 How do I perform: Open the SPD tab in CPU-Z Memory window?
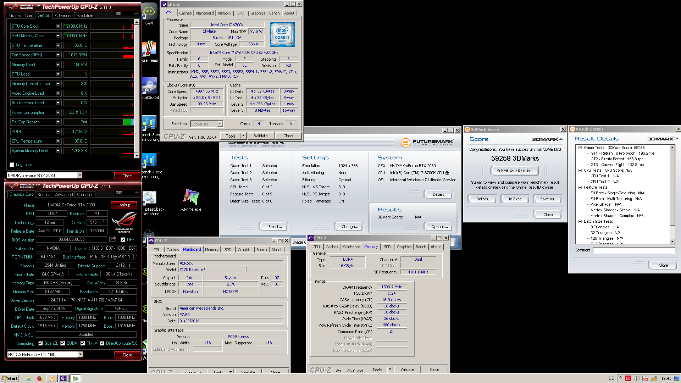click(x=387, y=247)
